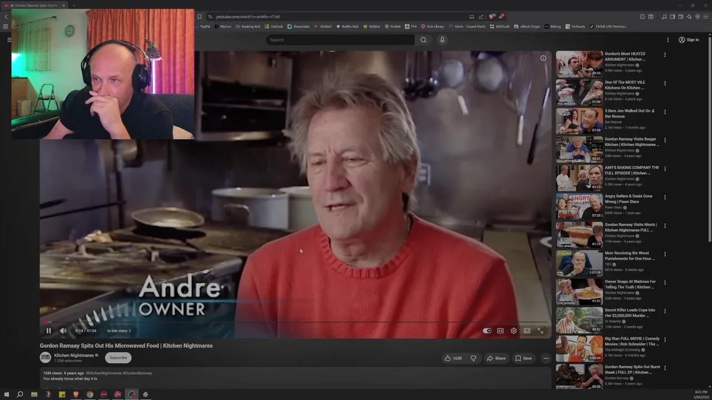Enter full screen mode in the player
The height and width of the screenshot is (400, 712).
[x=540, y=331]
